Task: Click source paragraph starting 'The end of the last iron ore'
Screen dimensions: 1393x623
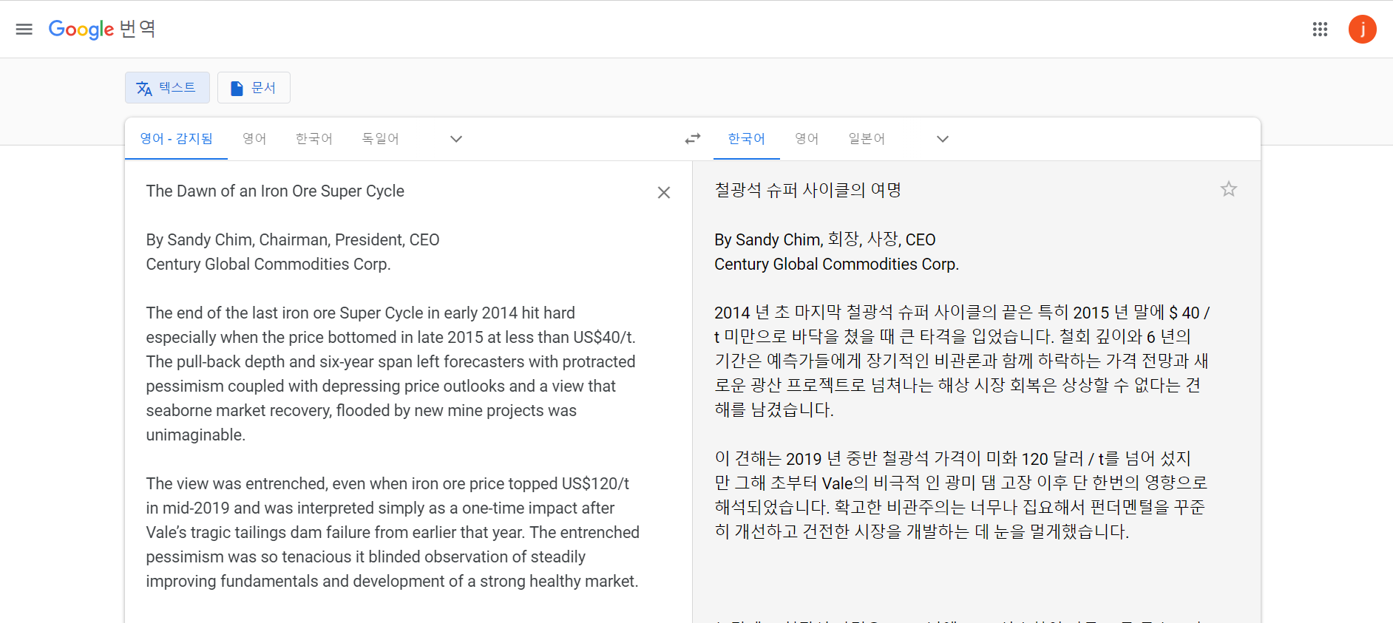Action: (x=391, y=374)
